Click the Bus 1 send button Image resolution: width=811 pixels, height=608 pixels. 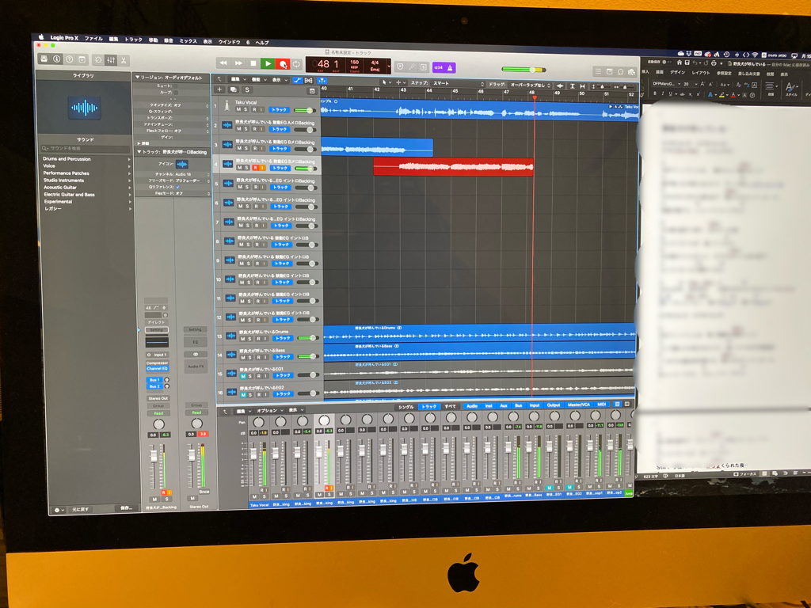click(154, 380)
